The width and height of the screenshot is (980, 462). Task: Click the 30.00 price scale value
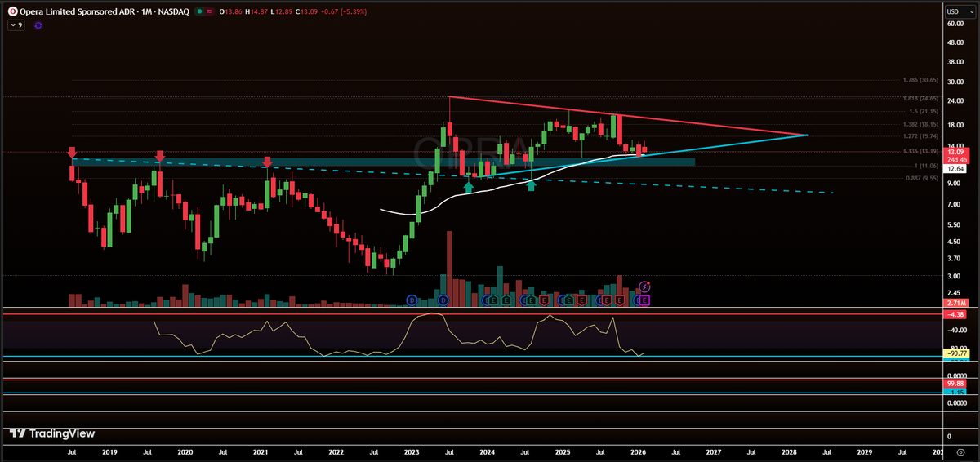click(955, 82)
